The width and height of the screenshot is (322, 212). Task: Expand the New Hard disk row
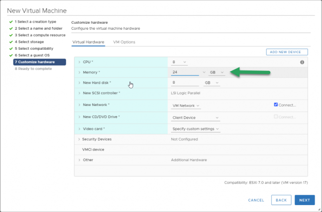(x=79, y=83)
